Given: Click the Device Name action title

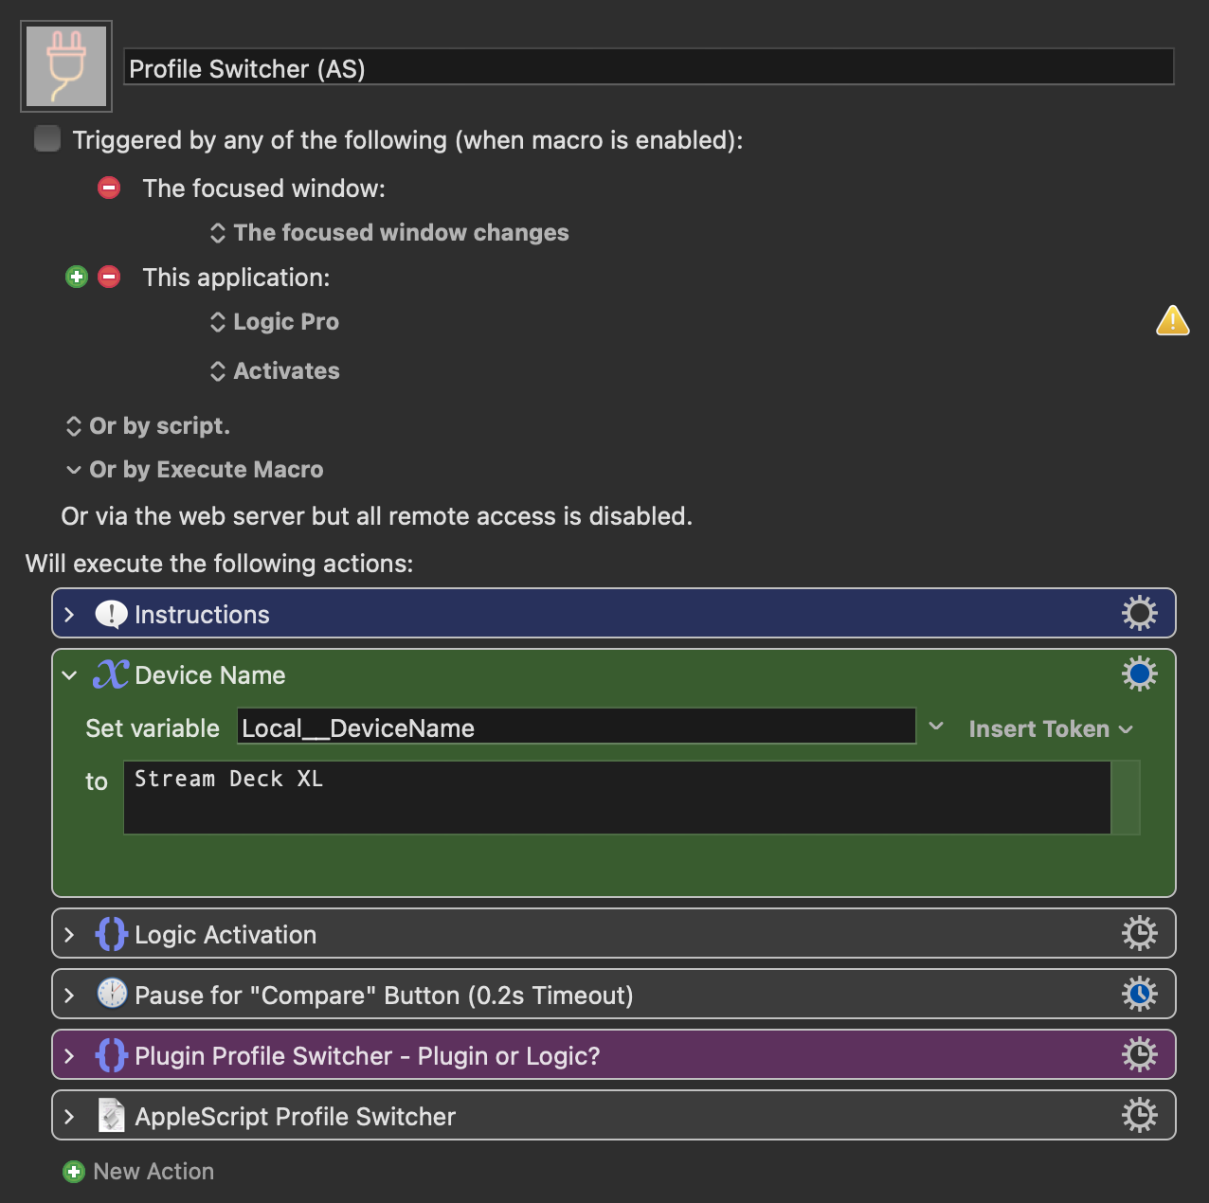Looking at the screenshot, I should (x=209, y=675).
